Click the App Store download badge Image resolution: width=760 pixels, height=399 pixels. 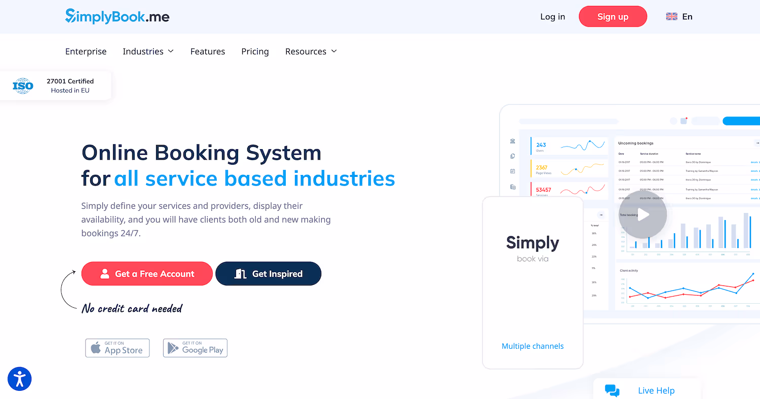[x=117, y=348]
